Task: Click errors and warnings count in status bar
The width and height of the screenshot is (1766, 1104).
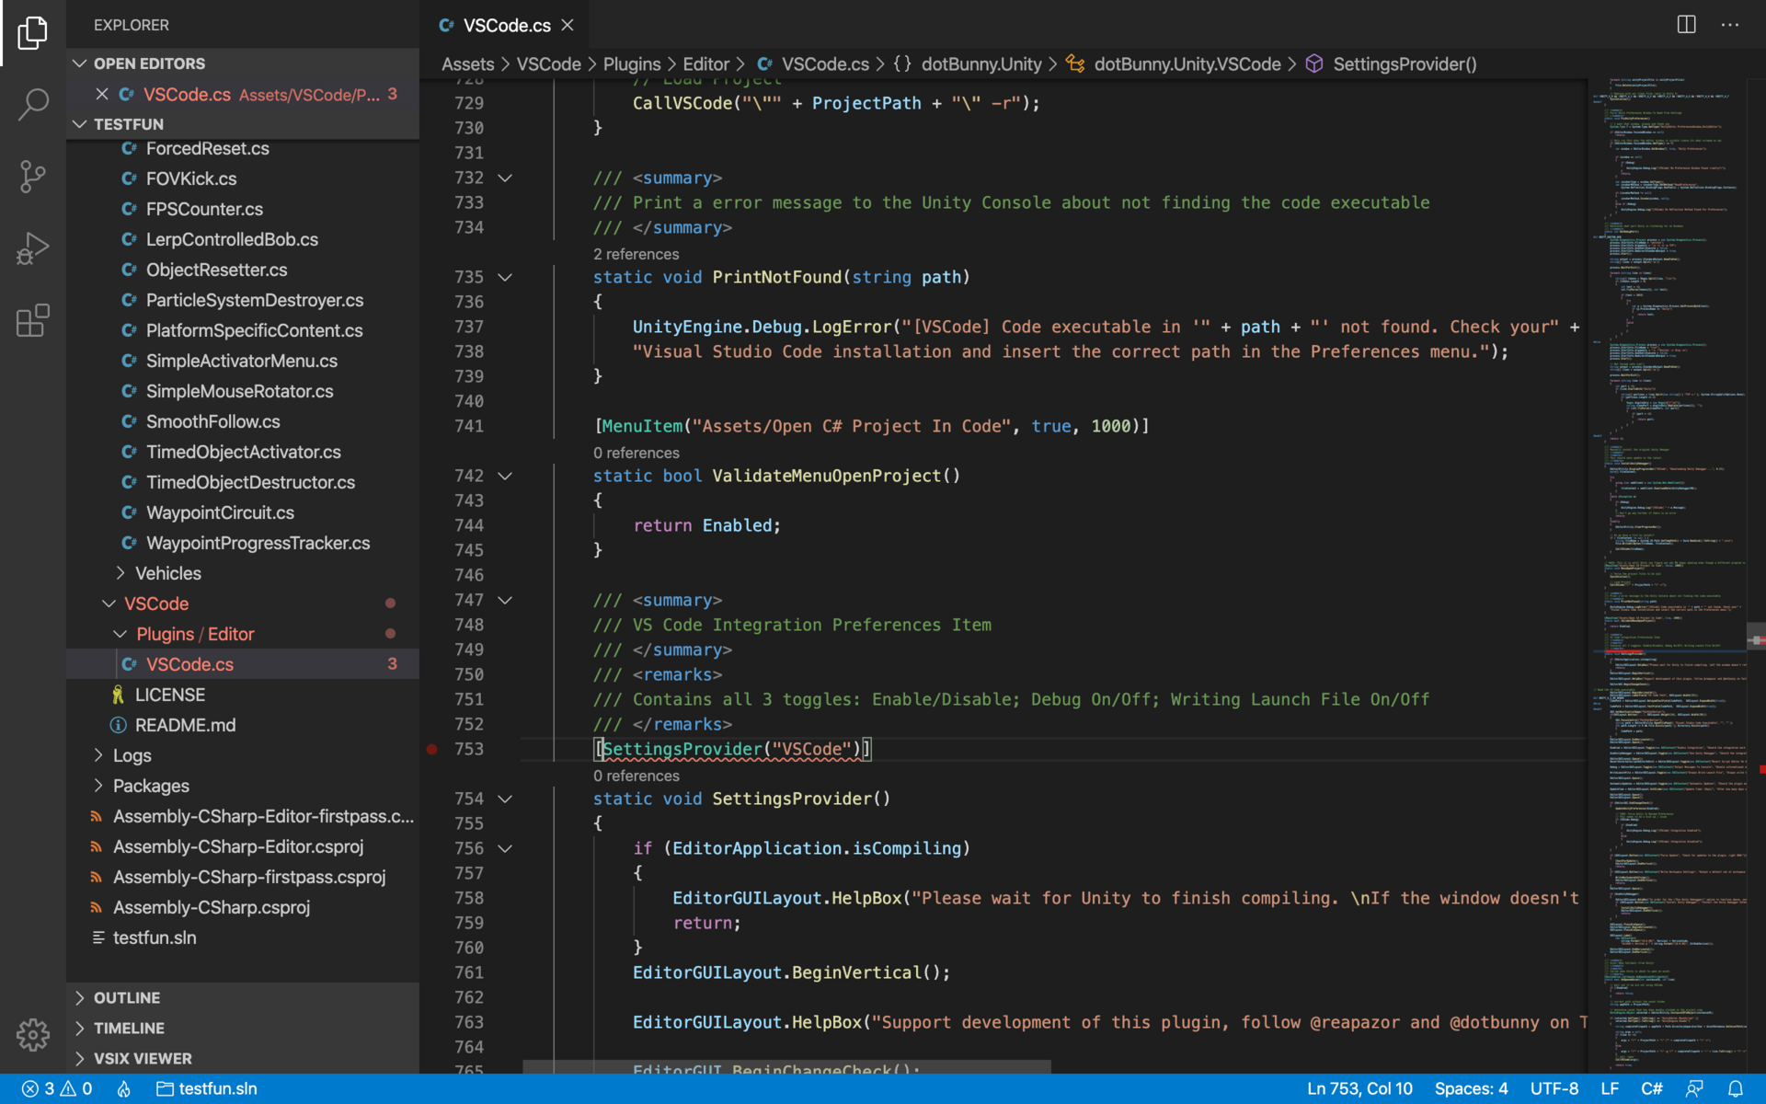Action: pyautogui.click(x=57, y=1088)
